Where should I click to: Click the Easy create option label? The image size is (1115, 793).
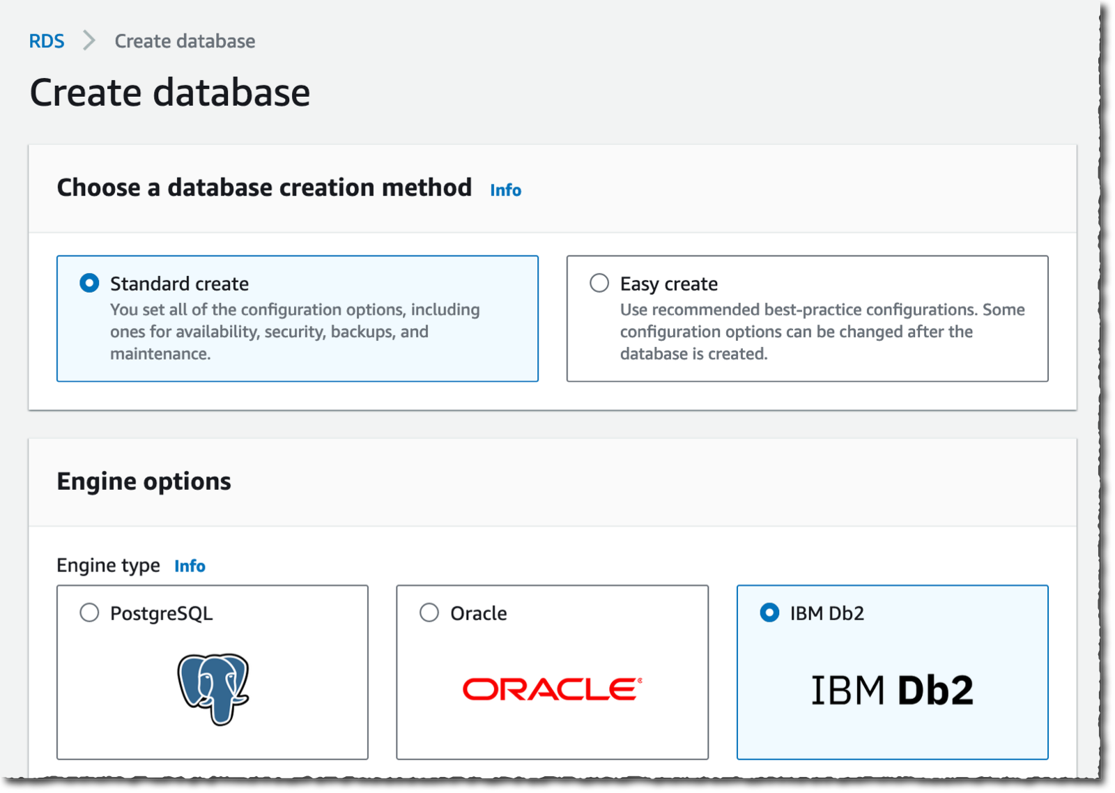tap(668, 284)
